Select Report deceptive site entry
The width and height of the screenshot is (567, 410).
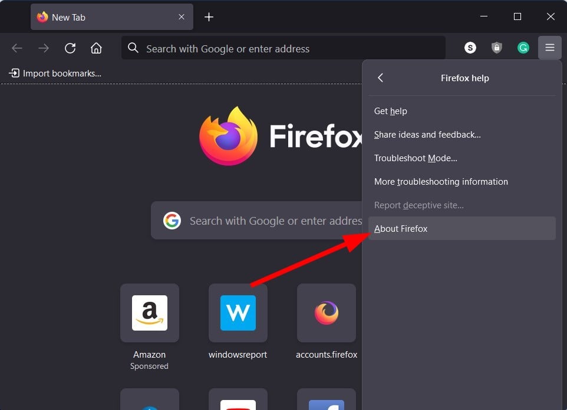pyautogui.click(x=461, y=205)
